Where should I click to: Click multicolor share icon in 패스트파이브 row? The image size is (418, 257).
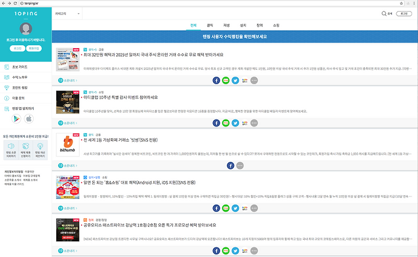coord(245,251)
